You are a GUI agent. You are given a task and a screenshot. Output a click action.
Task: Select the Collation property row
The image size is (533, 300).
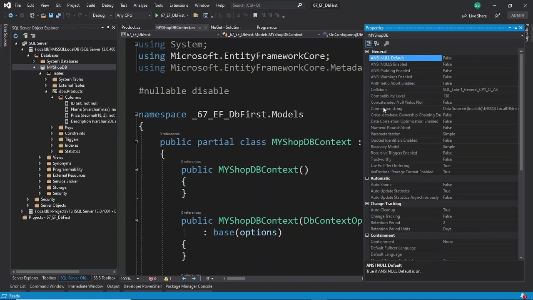[x=444, y=90]
